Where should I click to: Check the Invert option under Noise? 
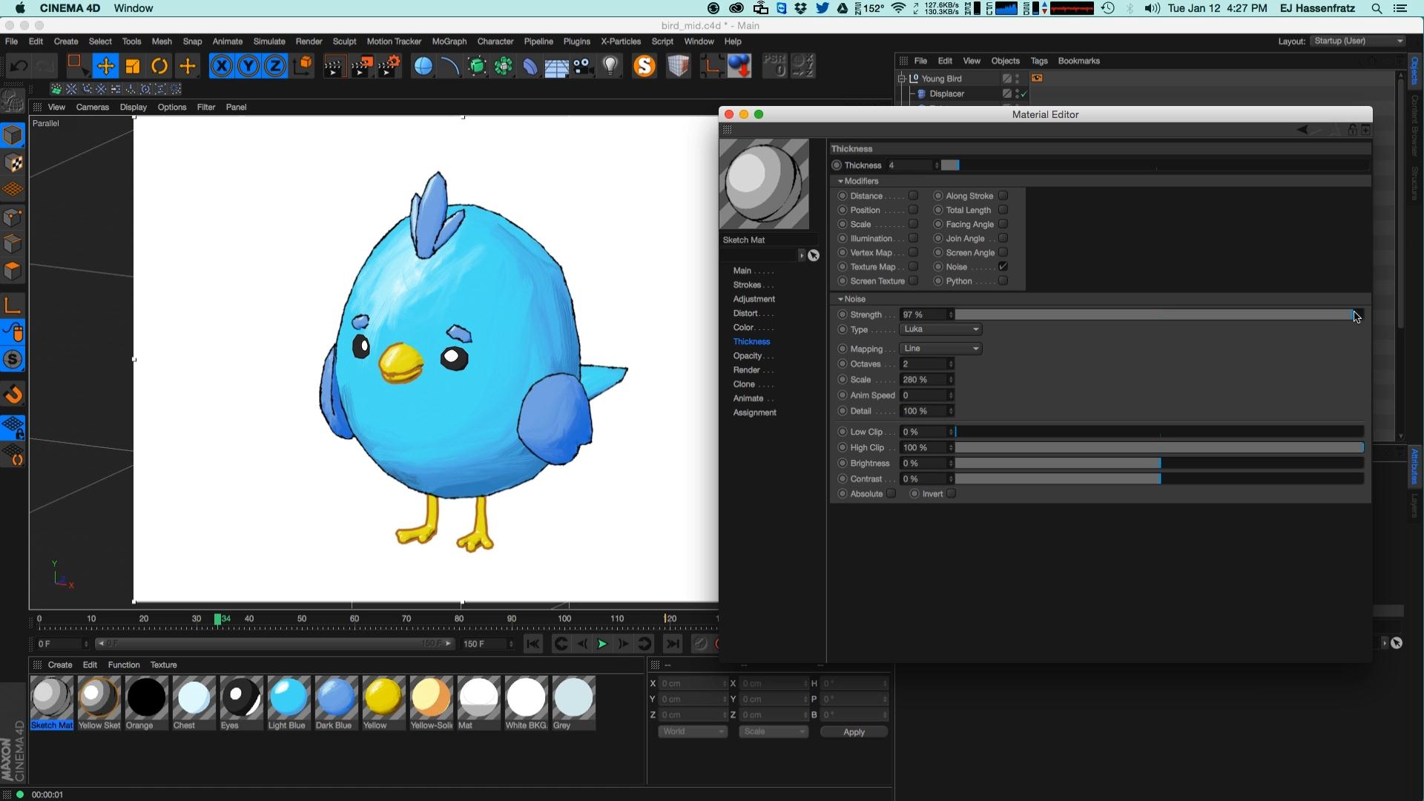(952, 494)
